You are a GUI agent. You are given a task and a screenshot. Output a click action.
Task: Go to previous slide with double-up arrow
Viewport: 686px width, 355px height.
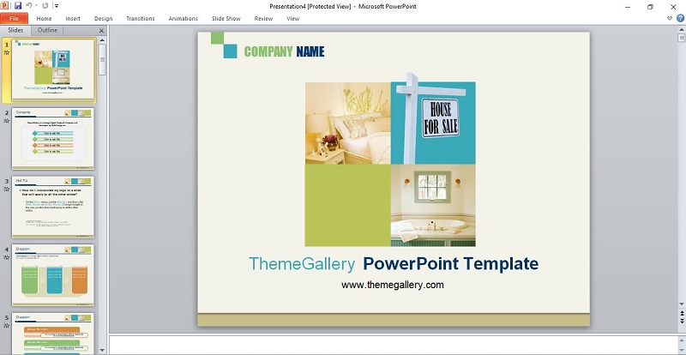[682, 314]
